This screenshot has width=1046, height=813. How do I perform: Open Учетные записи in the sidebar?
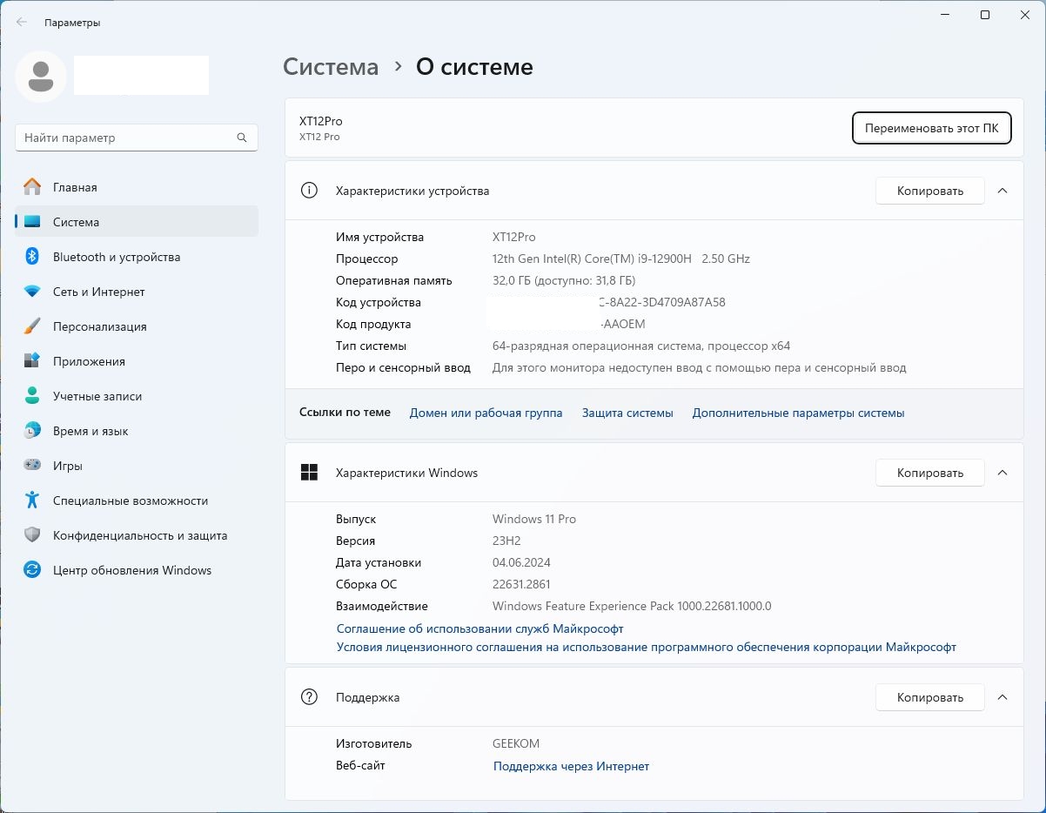(x=97, y=396)
